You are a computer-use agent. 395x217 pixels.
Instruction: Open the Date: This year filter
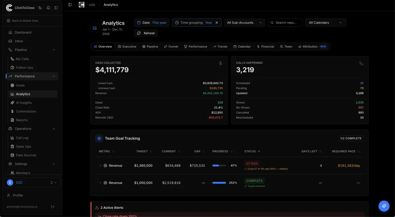[152, 23]
